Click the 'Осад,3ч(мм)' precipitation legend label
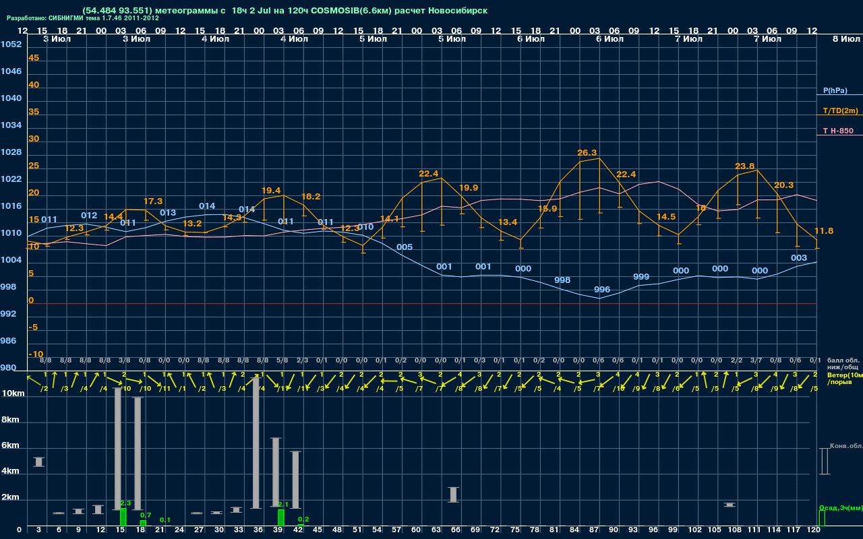The image size is (863, 539). [841, 507]
